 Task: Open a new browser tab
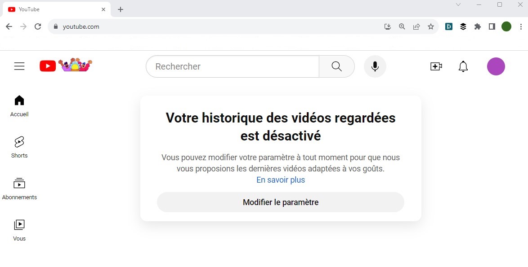(x=121, y=9)
